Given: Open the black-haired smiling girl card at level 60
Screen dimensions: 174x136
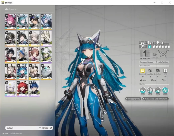Looking at the screenshot, I should click(22, 38).
